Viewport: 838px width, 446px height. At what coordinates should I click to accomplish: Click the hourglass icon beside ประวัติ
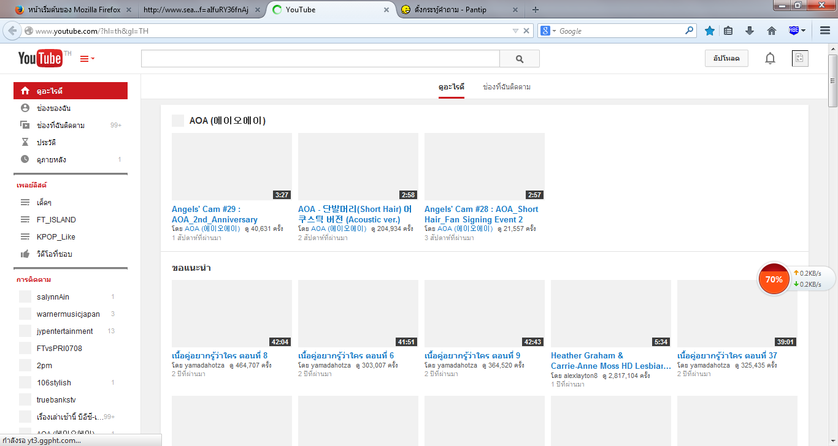pos(25,142)
